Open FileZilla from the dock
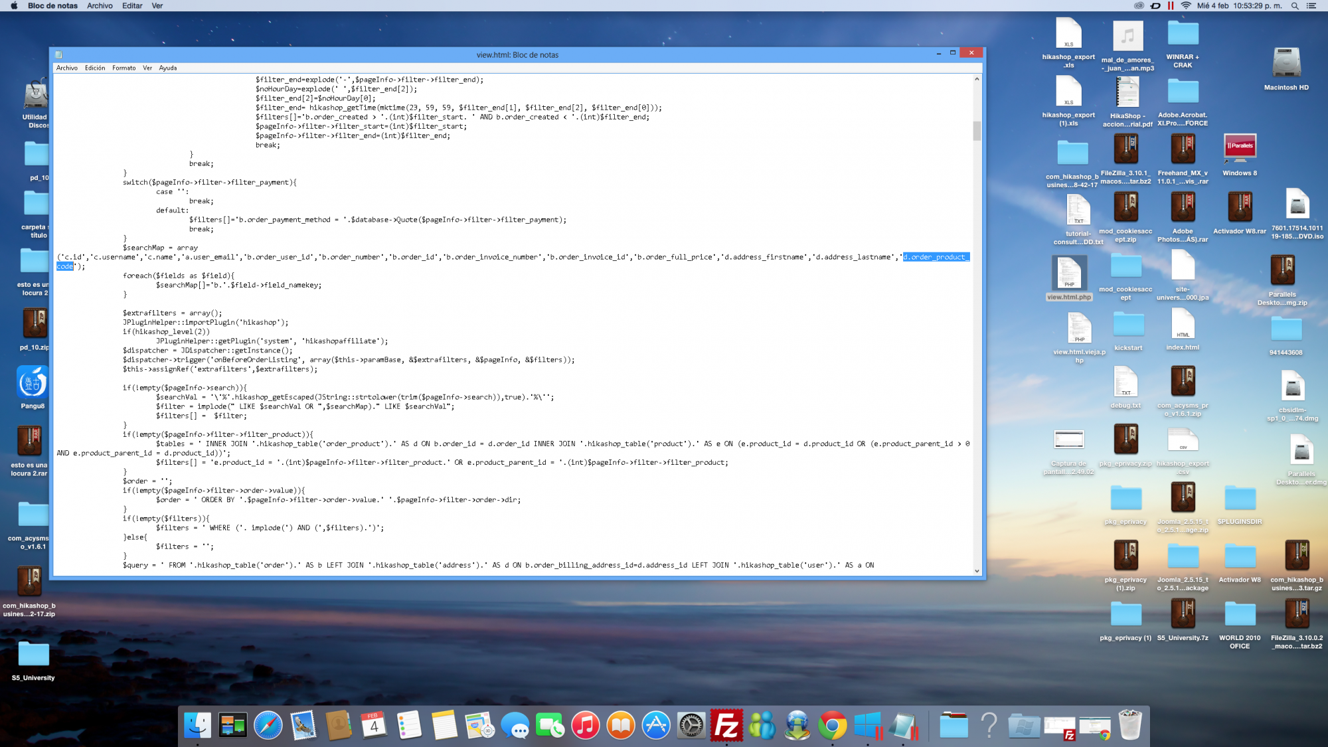 (726, 725)
